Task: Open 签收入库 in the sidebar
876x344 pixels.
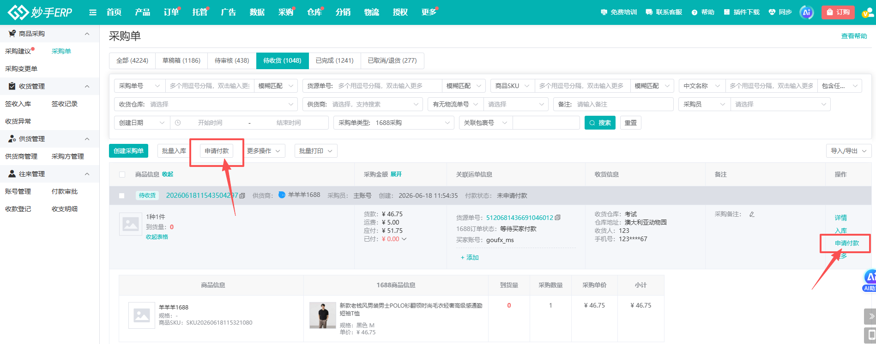Action: [x=18, y=104]
